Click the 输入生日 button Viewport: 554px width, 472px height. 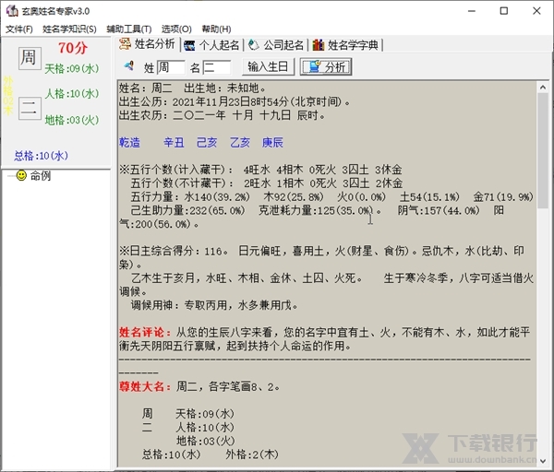pyautogui.click(x=268, y=66)
